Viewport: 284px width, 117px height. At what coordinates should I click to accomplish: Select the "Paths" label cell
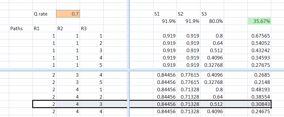(x=21, y=29)
